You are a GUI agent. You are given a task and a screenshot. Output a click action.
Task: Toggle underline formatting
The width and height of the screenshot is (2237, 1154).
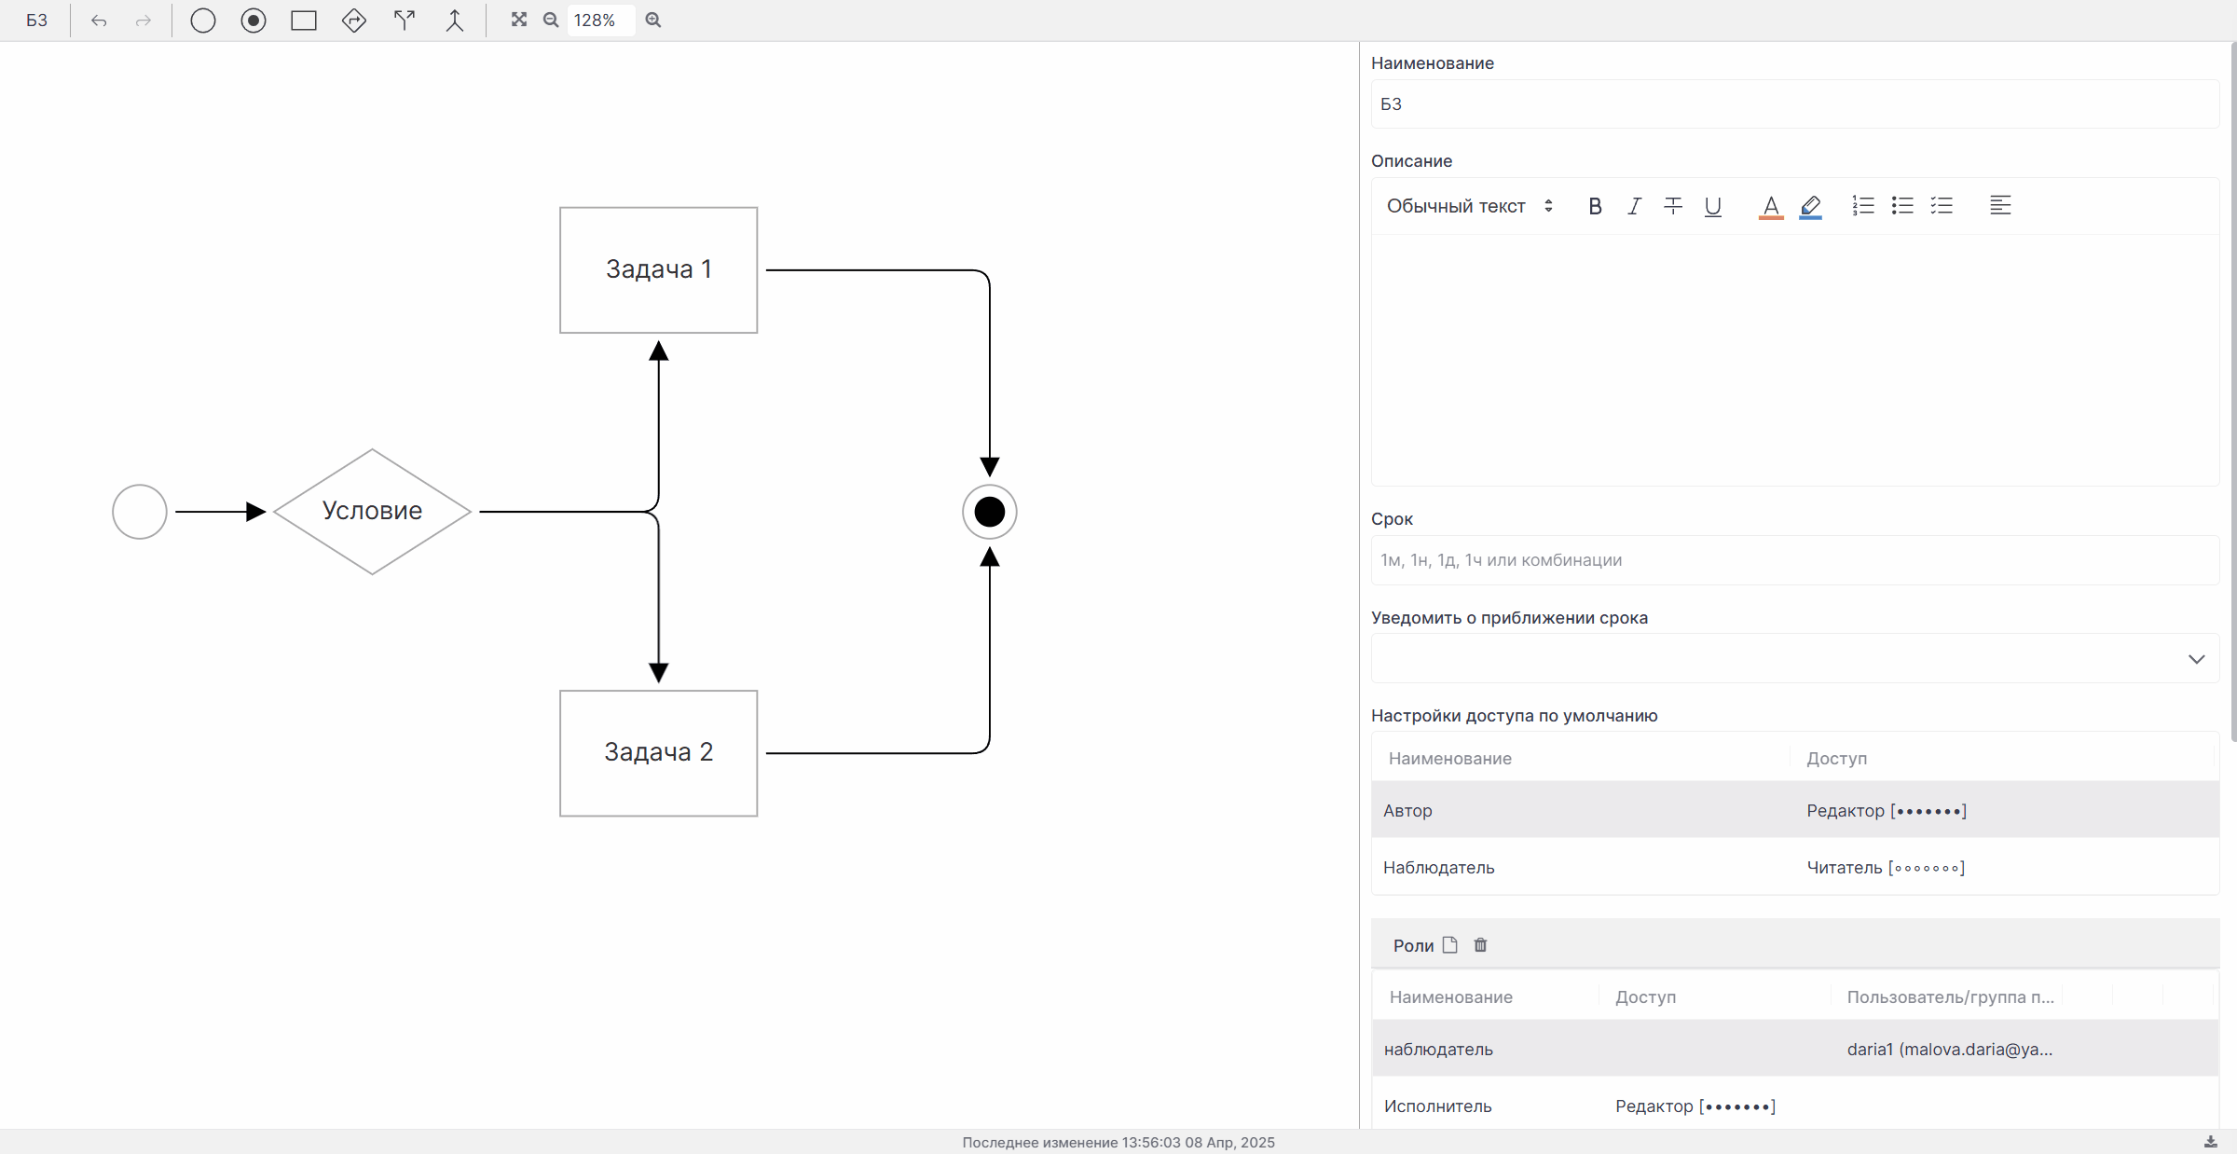[1713, 206]
